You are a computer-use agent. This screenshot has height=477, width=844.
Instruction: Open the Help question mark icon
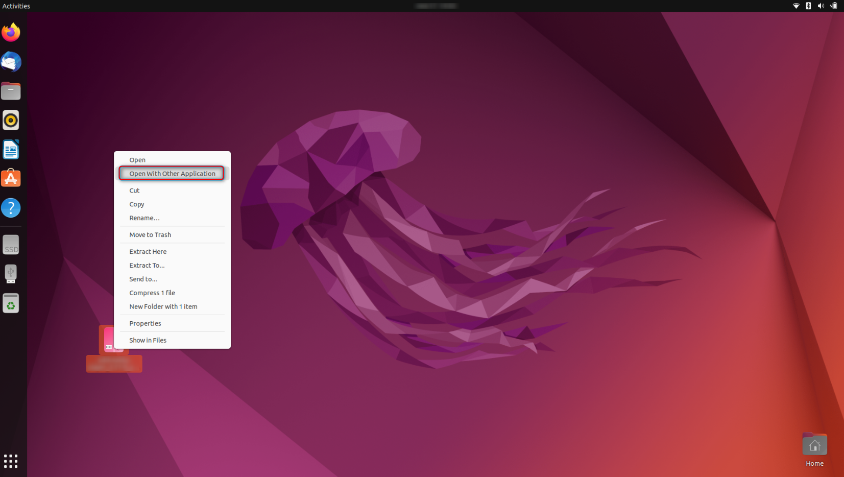coord(11,208)
